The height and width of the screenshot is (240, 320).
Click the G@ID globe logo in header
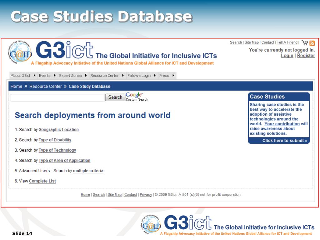pyautogui.click(x=20, y=52)
